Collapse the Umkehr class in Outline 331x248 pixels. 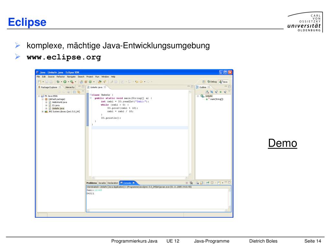(198, 96)
